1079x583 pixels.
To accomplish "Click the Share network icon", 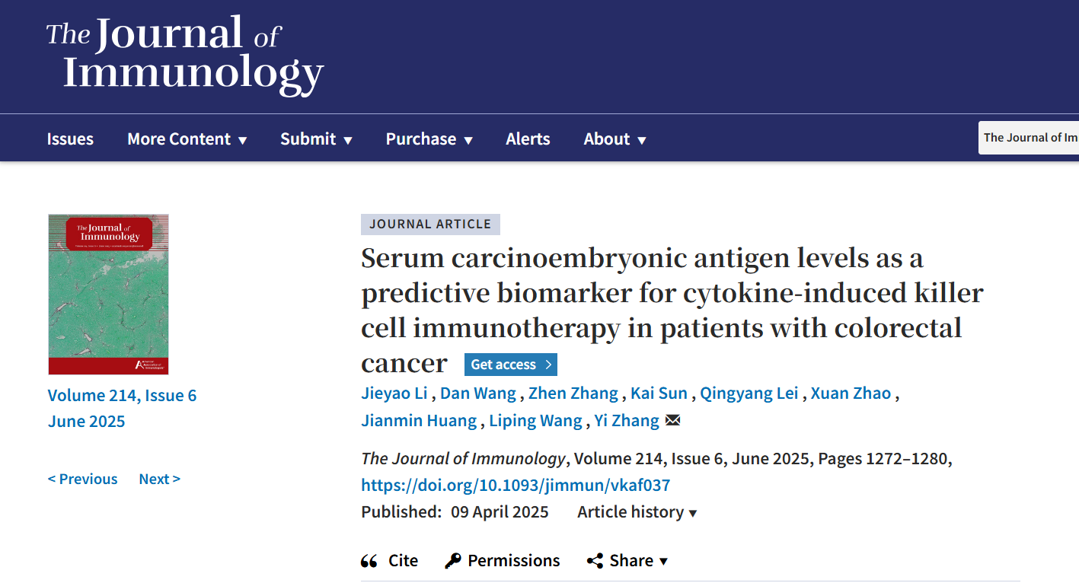I will pos(595,561).
